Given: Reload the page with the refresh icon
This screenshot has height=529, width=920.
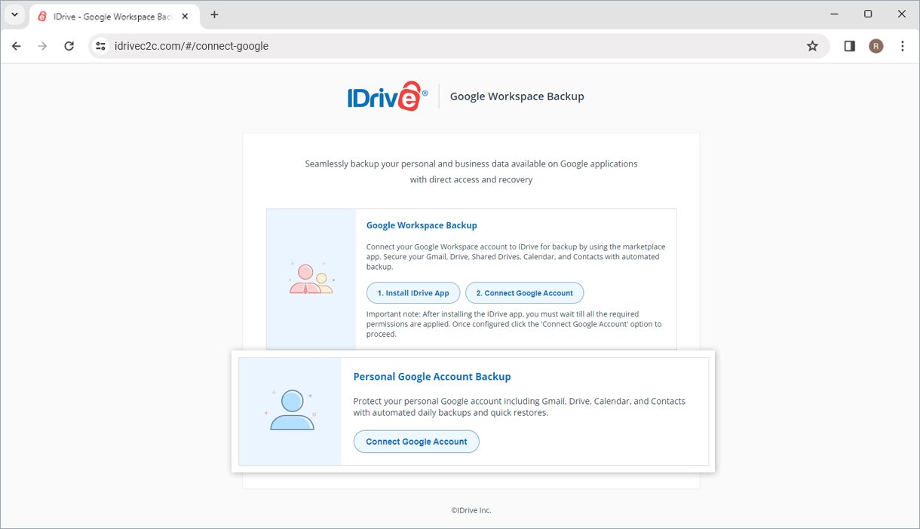Looking at the screenshot, I should pos(69,46).
